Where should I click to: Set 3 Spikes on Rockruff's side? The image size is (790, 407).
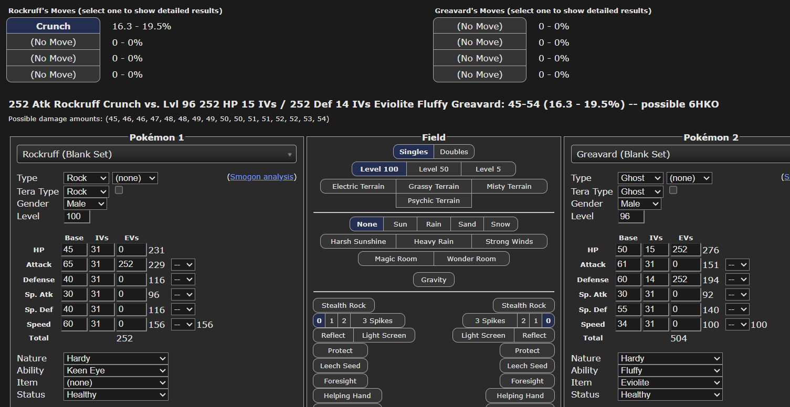coord(378,320)
